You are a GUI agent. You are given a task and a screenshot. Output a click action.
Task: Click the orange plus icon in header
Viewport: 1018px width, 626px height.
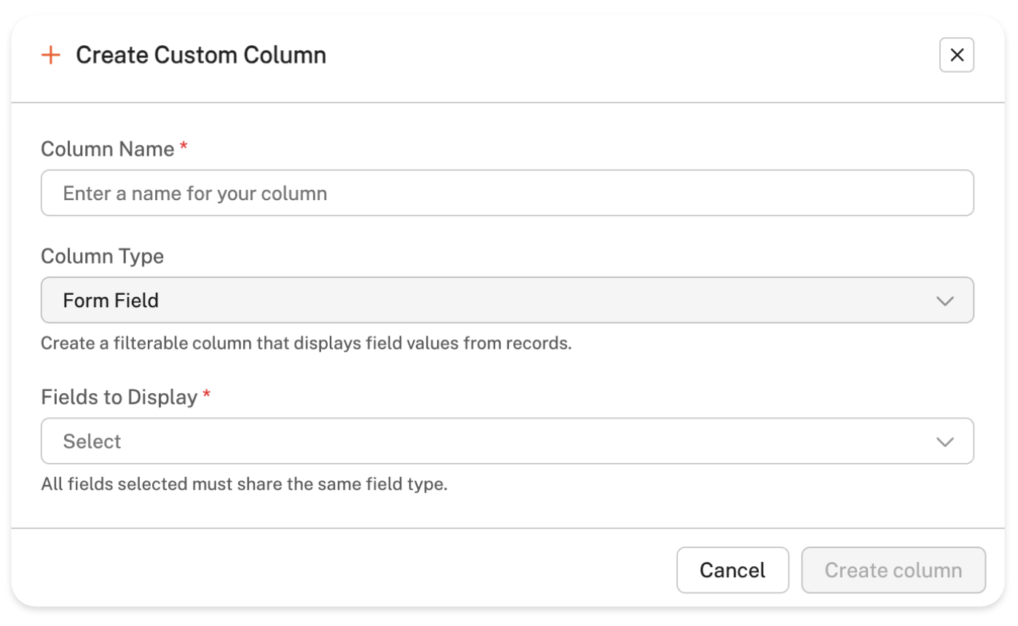tap(50, 55)
